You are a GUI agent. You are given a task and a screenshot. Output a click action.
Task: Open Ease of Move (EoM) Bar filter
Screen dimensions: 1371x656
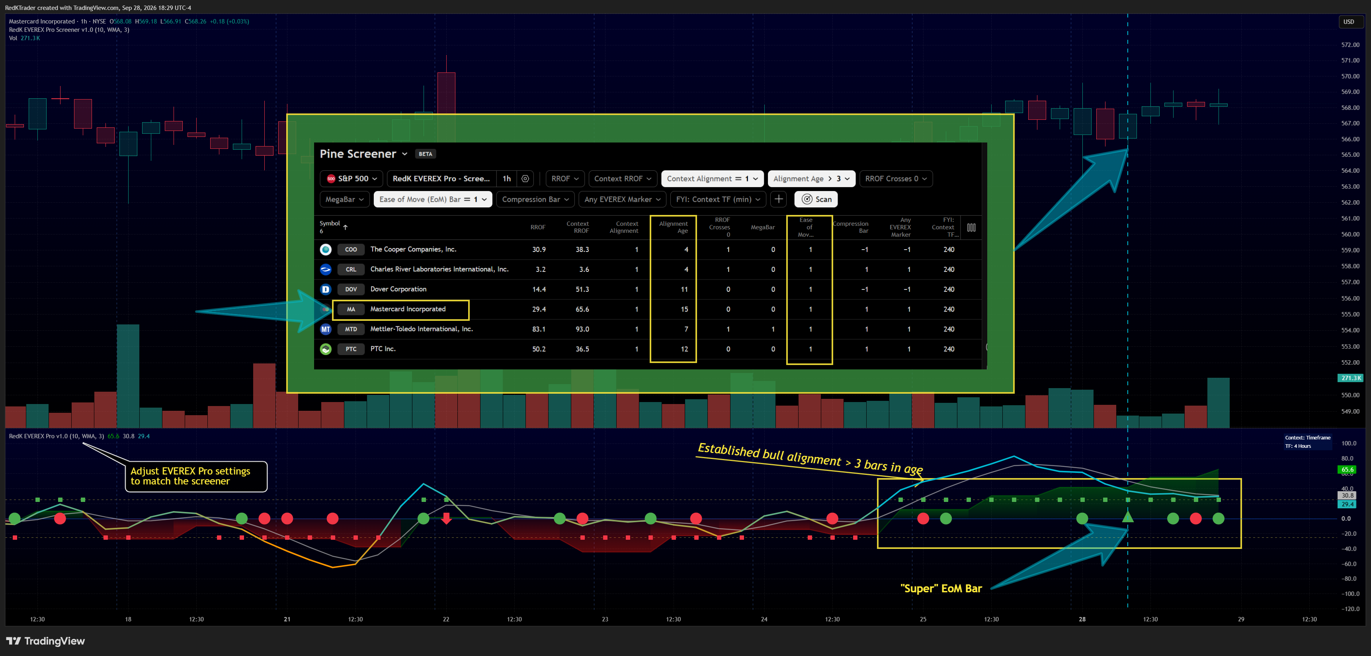pos(433,199)
